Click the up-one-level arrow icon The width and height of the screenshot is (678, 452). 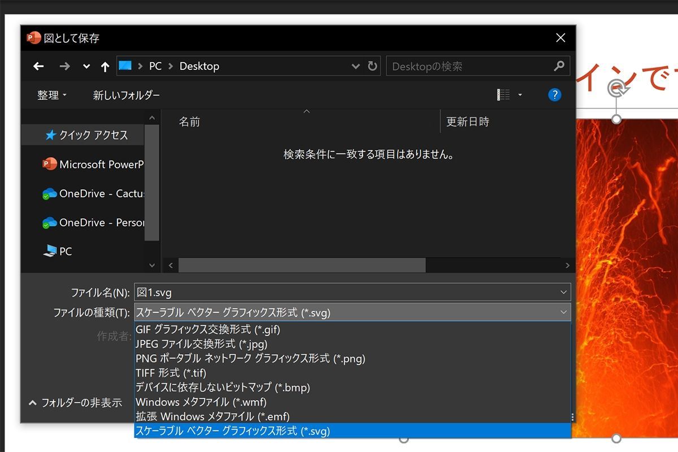click(x=105, y=67)
